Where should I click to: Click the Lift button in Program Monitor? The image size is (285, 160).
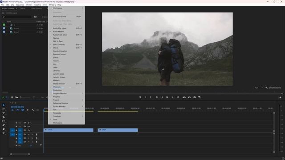[x=184, y=97]
